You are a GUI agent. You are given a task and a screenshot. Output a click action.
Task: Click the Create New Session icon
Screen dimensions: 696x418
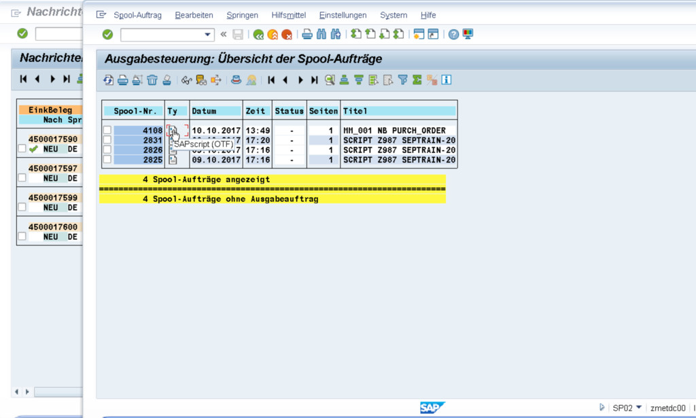click(x=419, y=34)
